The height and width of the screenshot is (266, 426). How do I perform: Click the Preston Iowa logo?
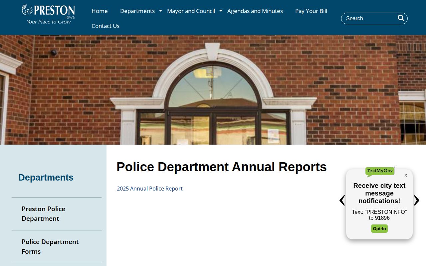click(x=48, y=14)
